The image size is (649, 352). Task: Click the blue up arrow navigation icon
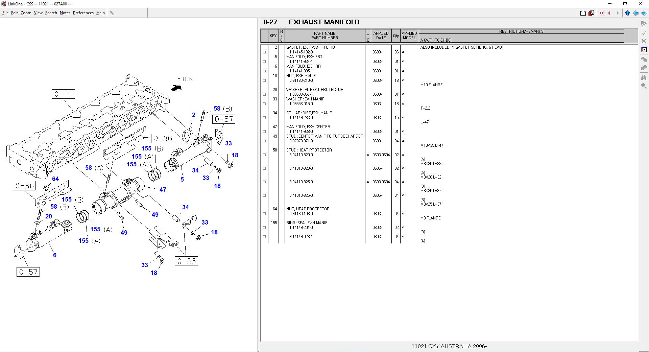pyautogui.click(x=627, y=13)
